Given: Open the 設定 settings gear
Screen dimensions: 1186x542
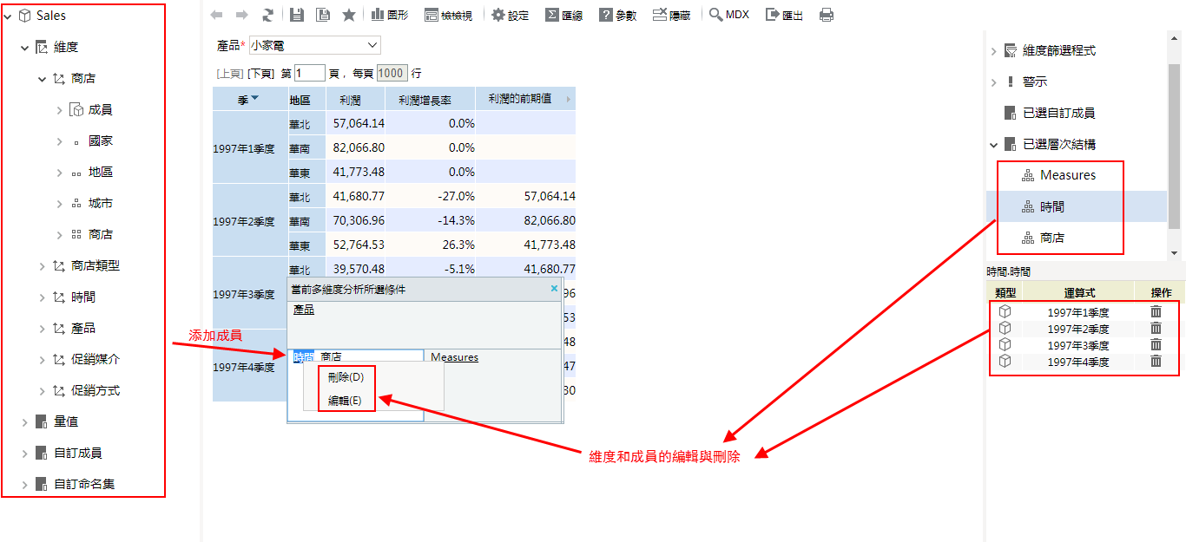Looking at the screenshot, I should pos(510,15).
